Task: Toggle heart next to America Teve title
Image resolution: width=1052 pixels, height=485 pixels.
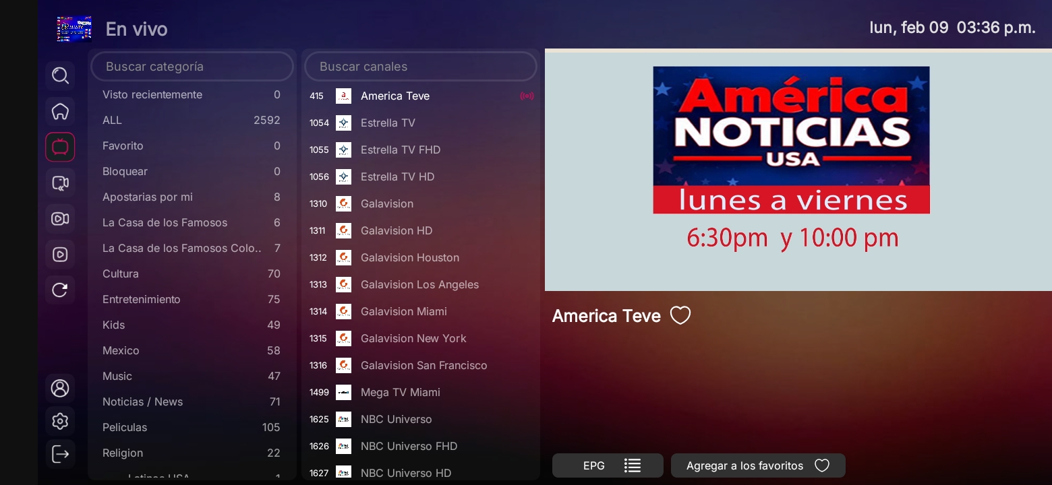Action: click(x=680, y=315)
